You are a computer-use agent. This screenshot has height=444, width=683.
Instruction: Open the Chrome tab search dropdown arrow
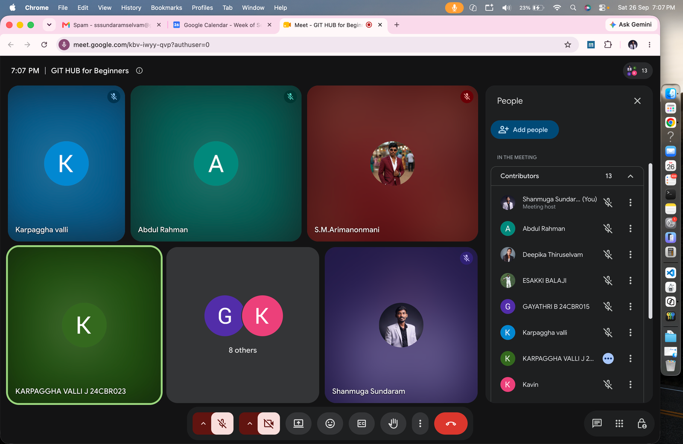(x=49, y=25)
